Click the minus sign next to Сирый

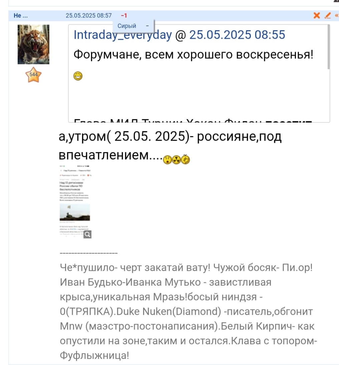click(147, 26)
